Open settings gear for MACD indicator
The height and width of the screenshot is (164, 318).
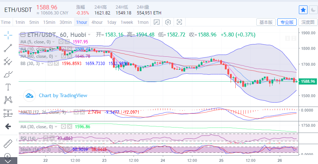(x=76, y=112)
